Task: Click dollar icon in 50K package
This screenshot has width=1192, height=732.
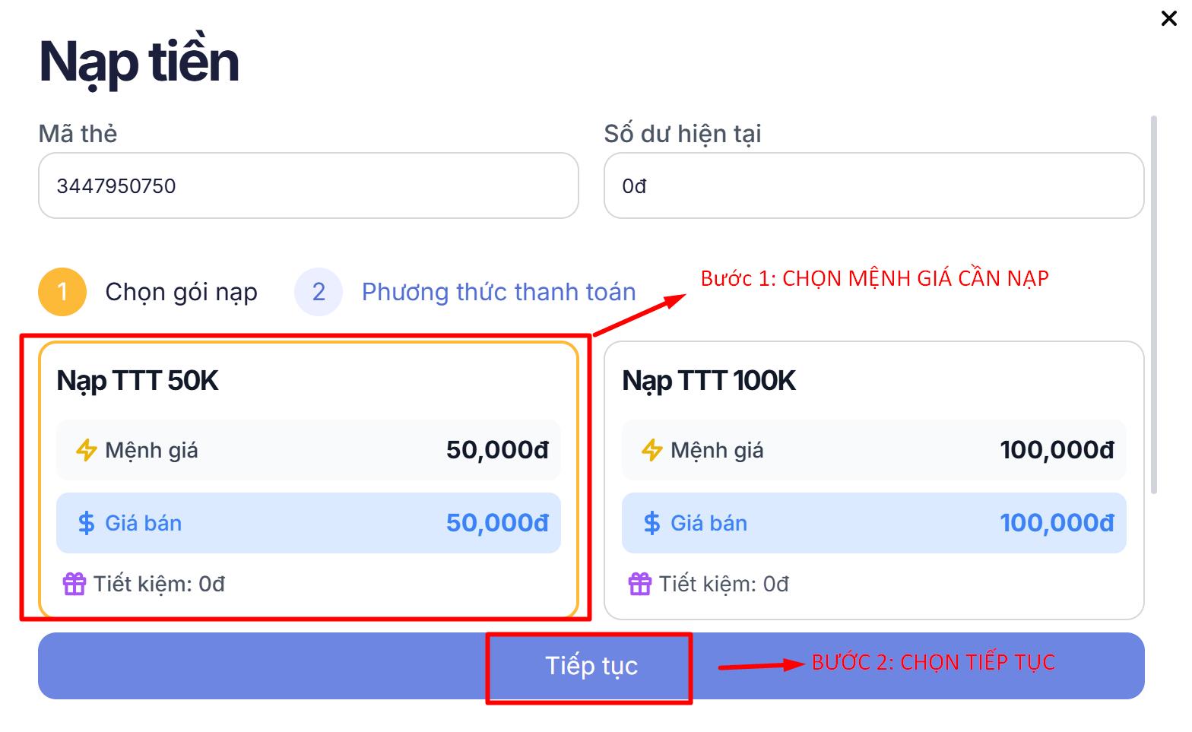Action: (x=86, y=523)
